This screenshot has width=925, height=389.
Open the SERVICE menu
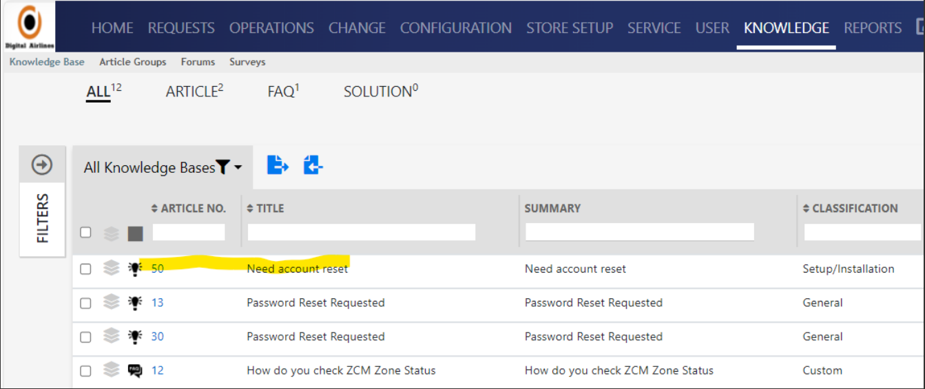coord(654,28)
